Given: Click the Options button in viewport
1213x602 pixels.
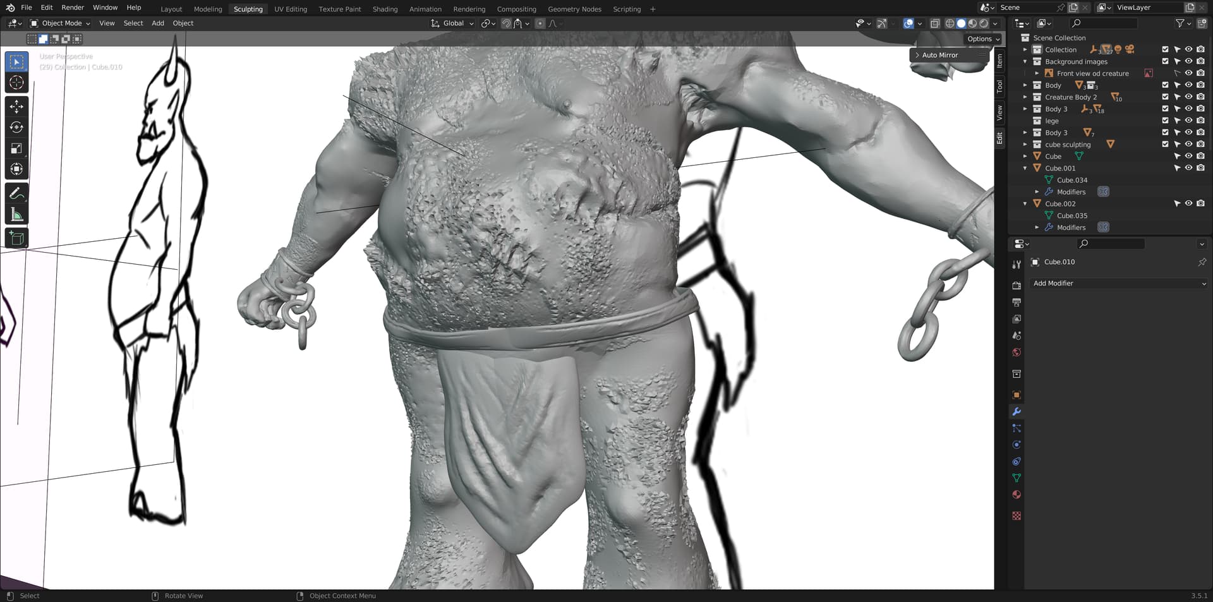Looking at the screenshot, I should click(x=983, y=39).
